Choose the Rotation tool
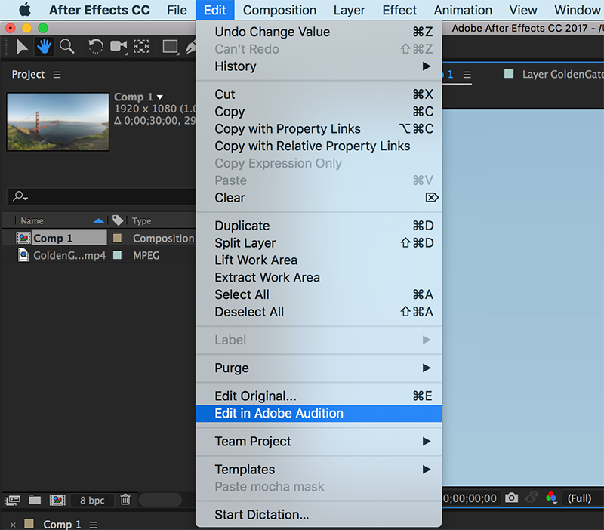 coord(96,47)
